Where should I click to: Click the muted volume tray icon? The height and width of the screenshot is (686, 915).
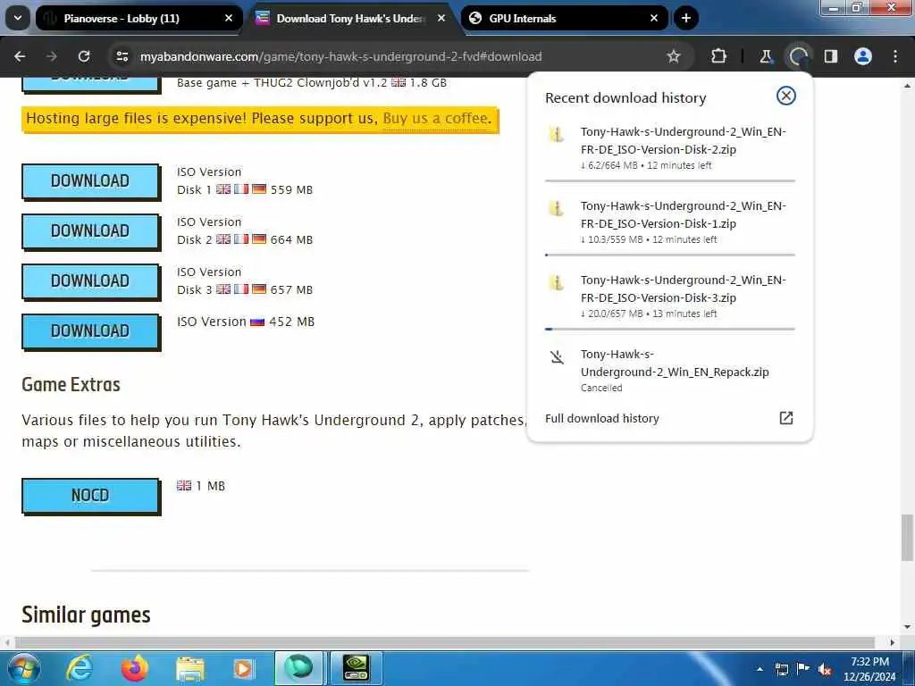pos(825,669)
